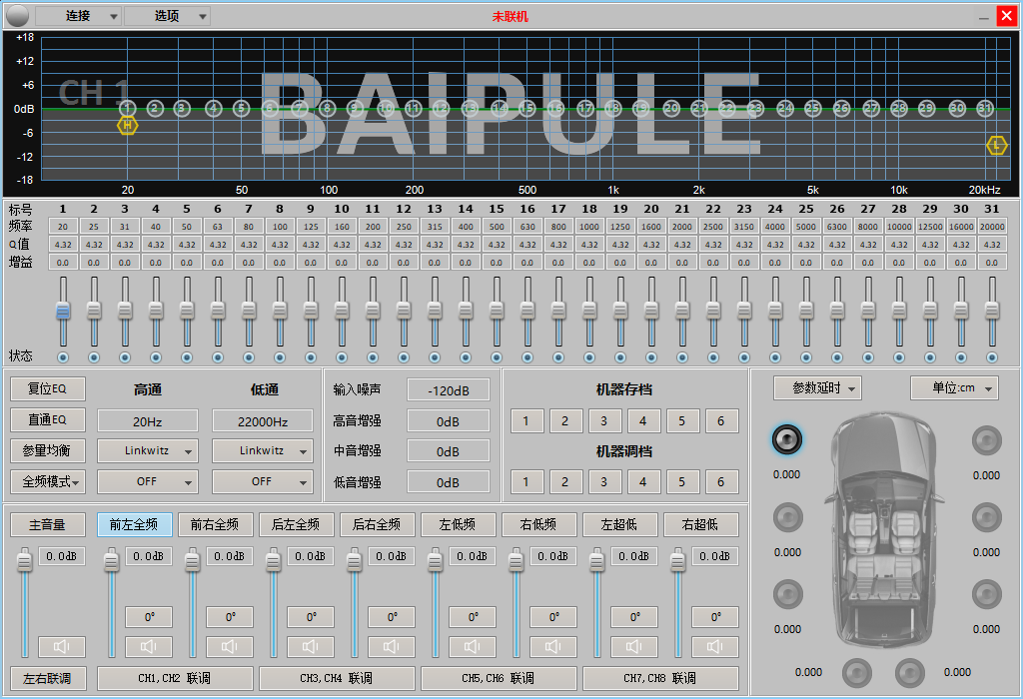Mute the 主音量 master channel
The width and height of the screenshot is (1023, 699).
tap(62, 646)
